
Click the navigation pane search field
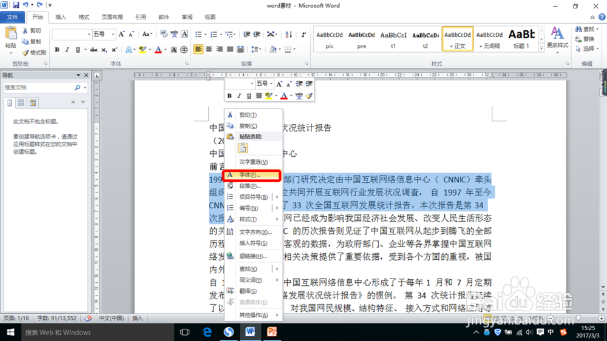point(39,88)
